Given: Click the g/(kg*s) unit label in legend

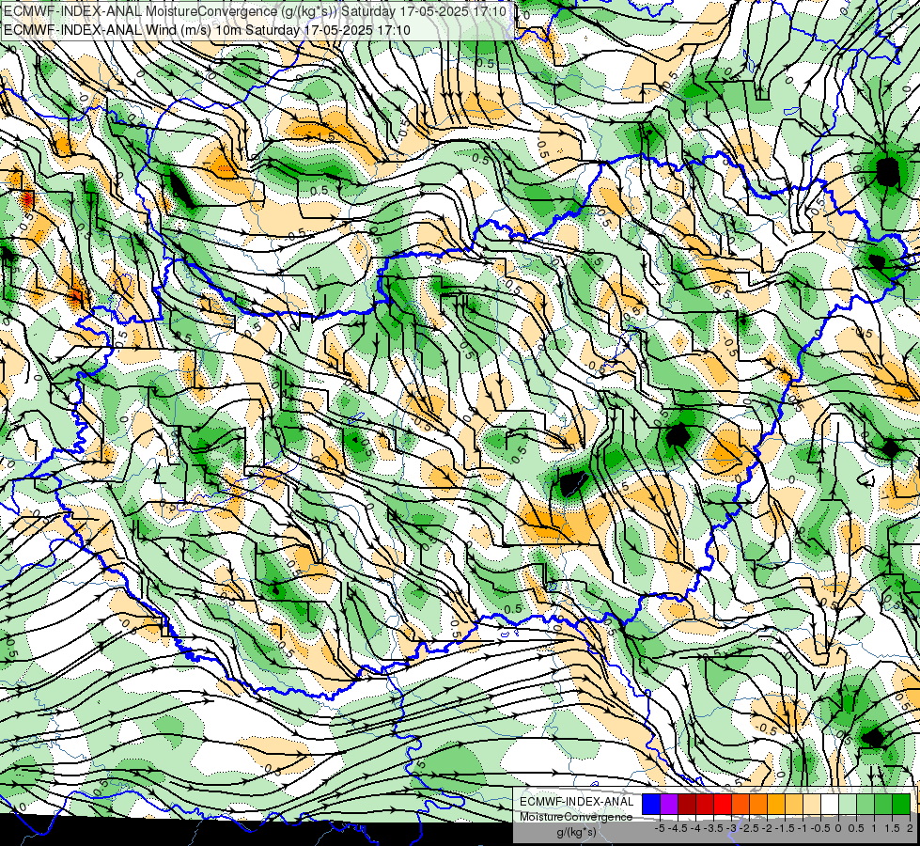Looking at the screenshot, I should coord(577,832).
